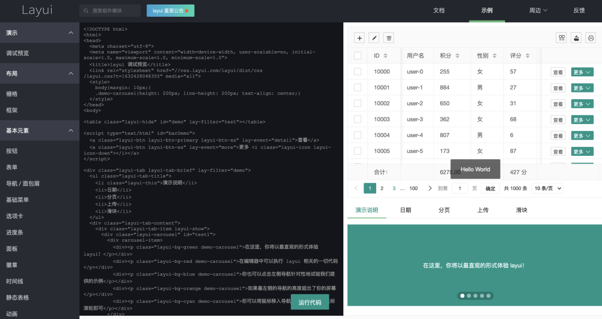The image size is (602, 319).
Task: Click the layui 重要公告 button
Action: tap(171, 11)
